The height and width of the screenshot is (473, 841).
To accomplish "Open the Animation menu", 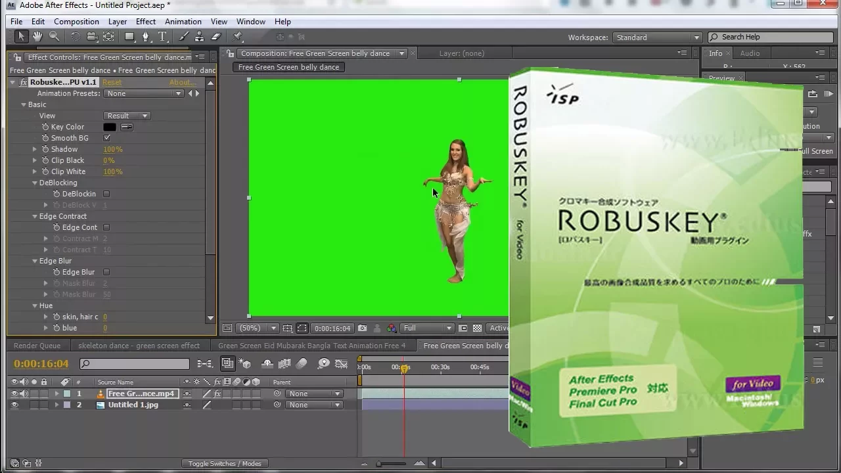I will [x=183, y=22].
